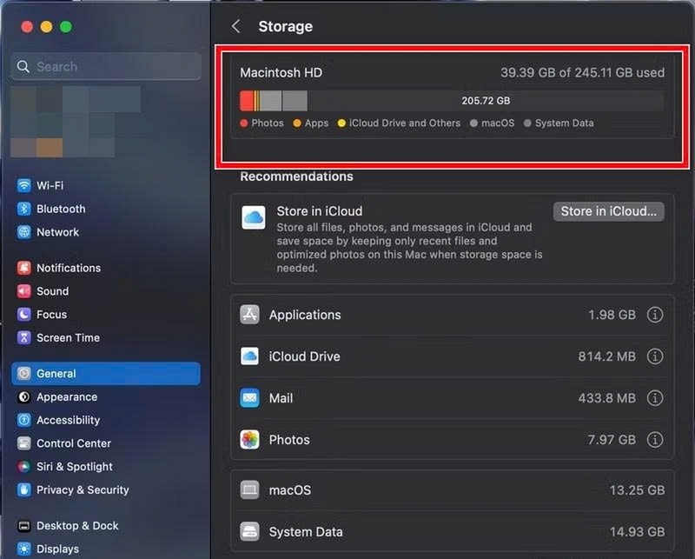Viewport: 695px width, 559px height.
Task: Click the Siri & Spotlight icon
Action: coord(24,466)
